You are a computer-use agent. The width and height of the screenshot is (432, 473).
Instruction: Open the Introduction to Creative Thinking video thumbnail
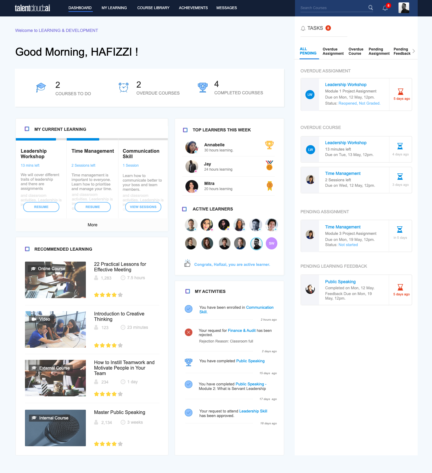(55, 329)
